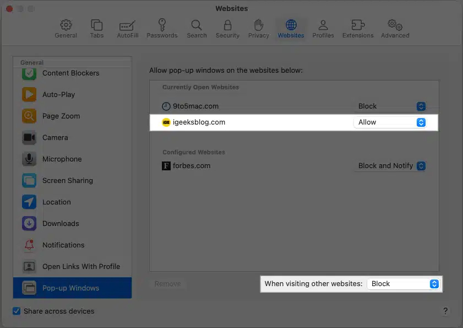Open the Downloads website settings
Viewport: 463px width, 328px height.
61,224
